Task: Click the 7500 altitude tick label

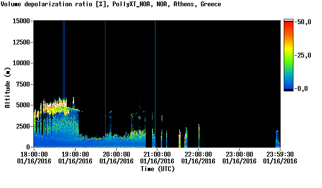Action: pyautogui.click(x=23, y=84)
